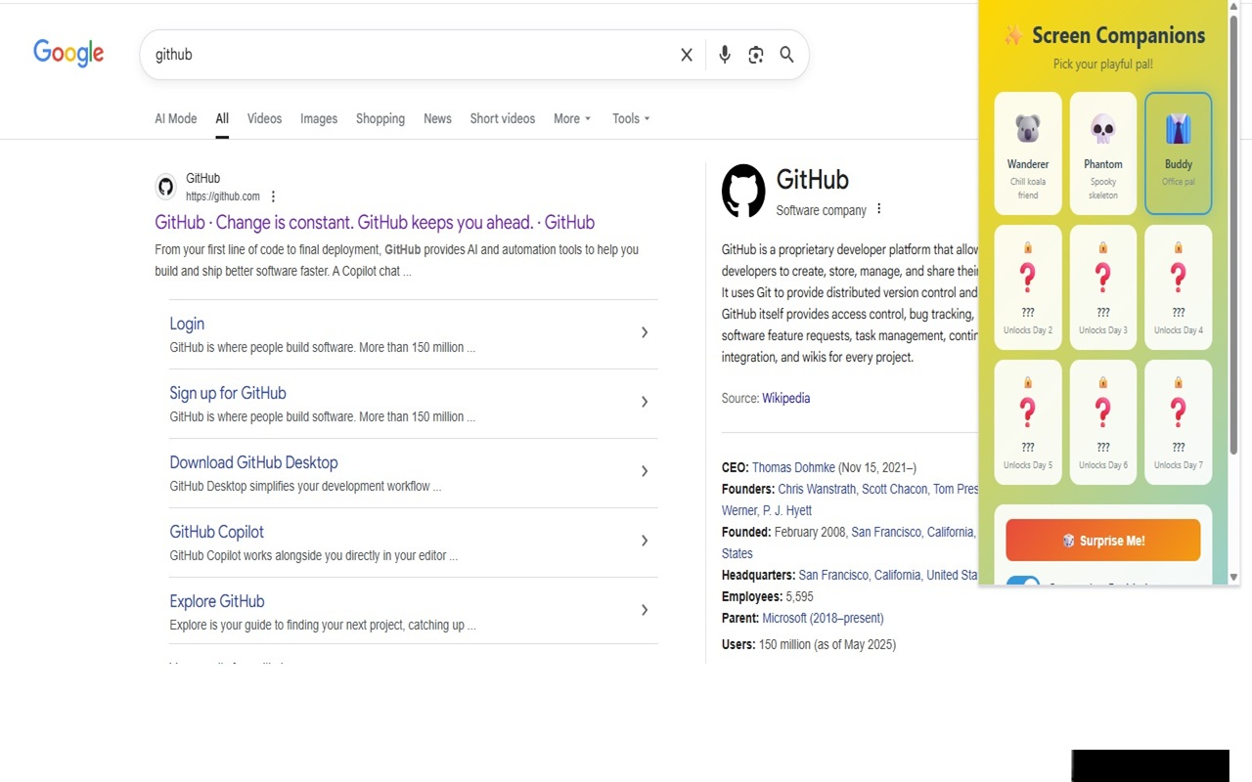Click locked companion card that unlocks Day 2
The height and width of the screenshot is (782, 1252).
point(1028,287)
